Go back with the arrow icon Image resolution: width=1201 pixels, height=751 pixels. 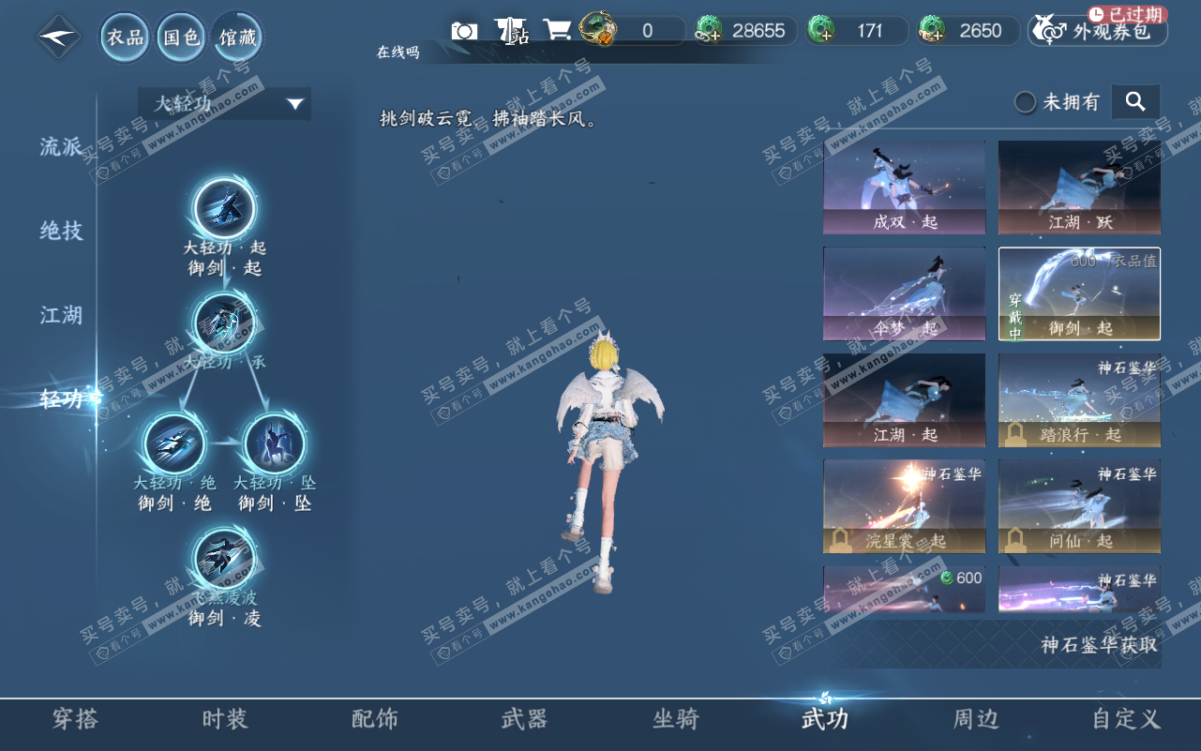58,38
